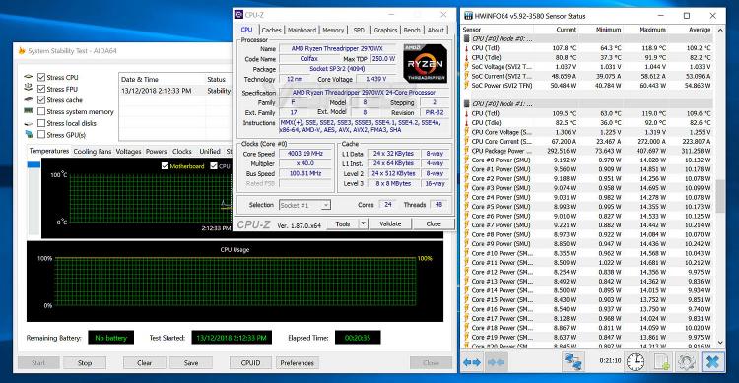The image size is (739, 383).
Task: Toggle Motherboard checkbox in temperature graph
Action: [x=165, y=165]
